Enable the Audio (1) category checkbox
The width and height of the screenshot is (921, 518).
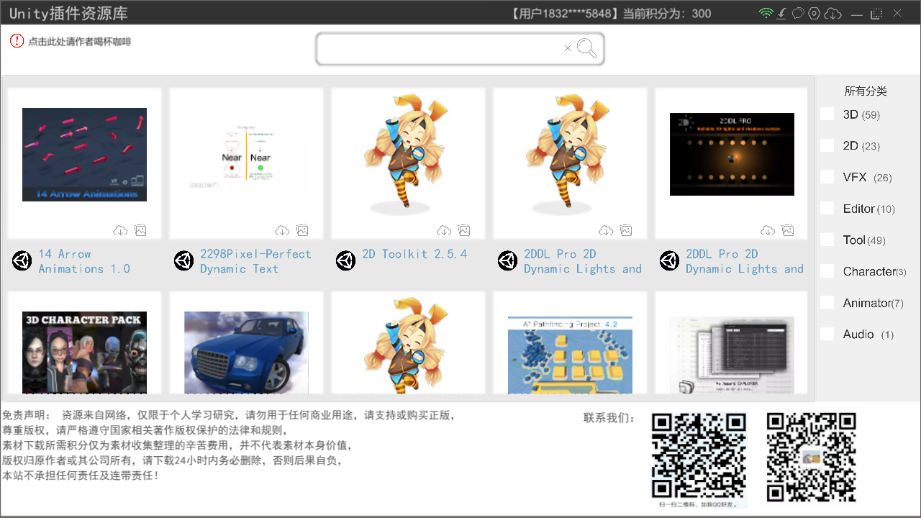point(827,334)
